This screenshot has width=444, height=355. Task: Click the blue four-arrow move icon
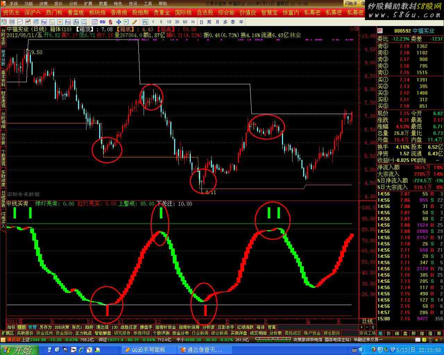click(x=119, y=22)
